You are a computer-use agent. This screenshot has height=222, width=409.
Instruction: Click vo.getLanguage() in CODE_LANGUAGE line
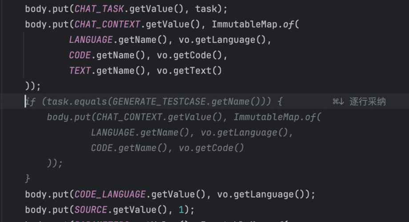(x=261, y=194)
